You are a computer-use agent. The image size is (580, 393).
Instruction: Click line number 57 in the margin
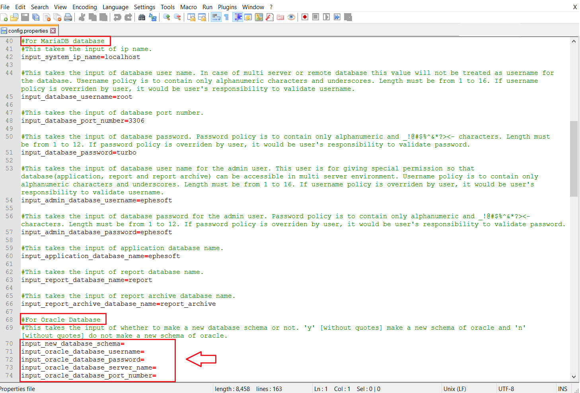coord(9,232)
